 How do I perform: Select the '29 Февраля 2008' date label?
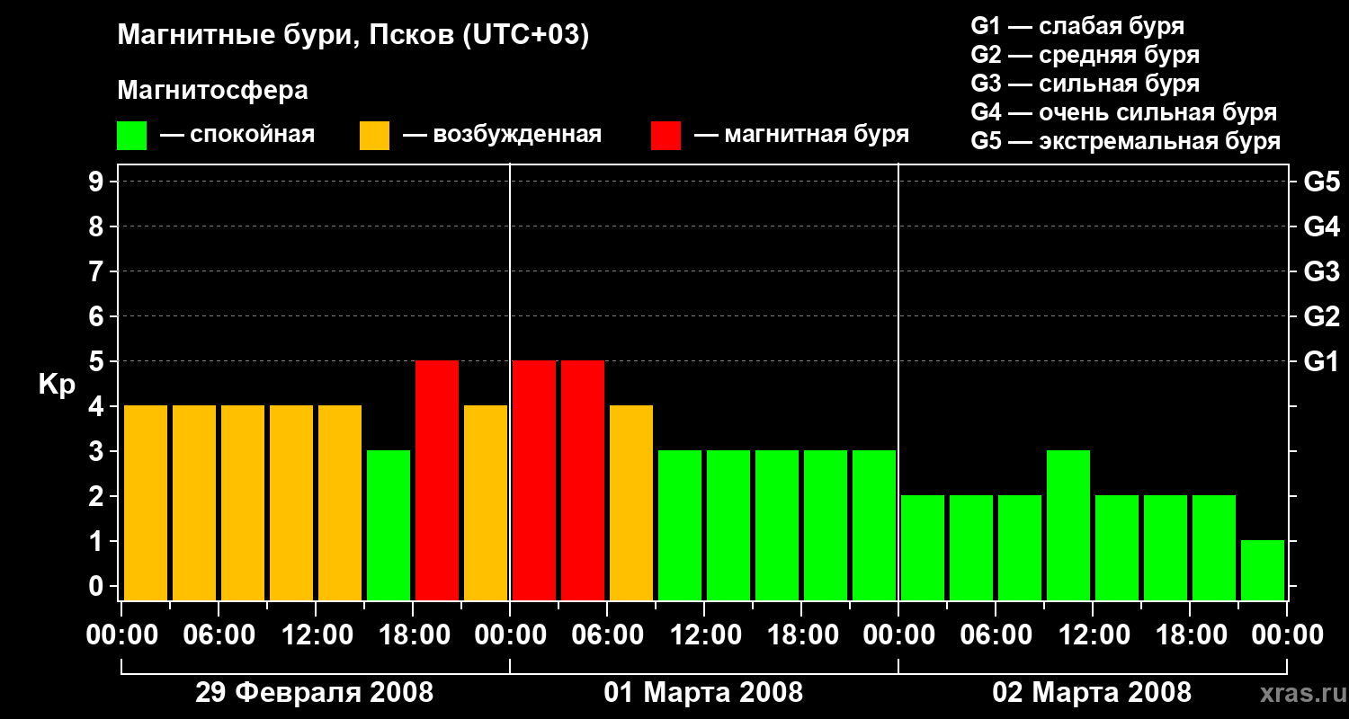[314, 693]
